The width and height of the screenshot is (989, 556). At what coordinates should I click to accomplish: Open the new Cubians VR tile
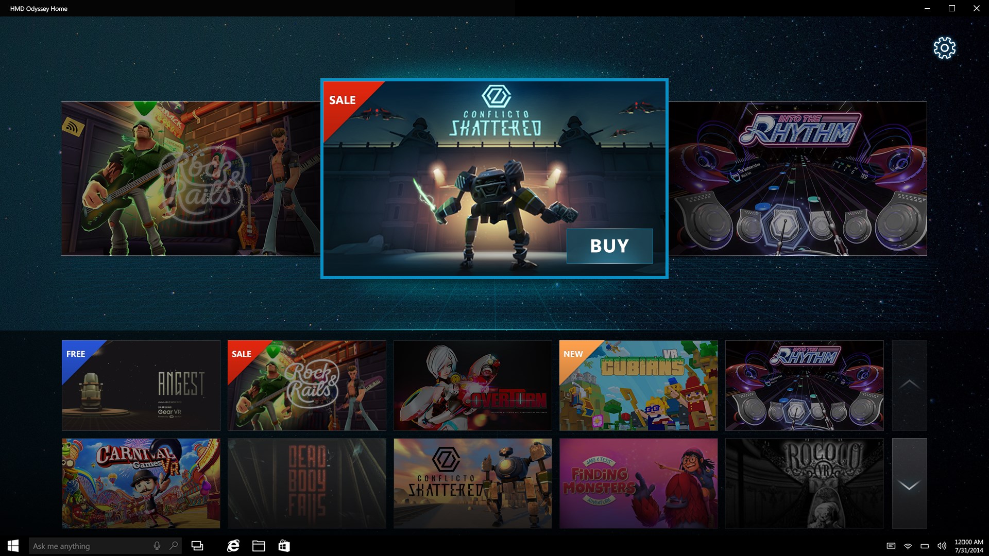click(639, 385)
